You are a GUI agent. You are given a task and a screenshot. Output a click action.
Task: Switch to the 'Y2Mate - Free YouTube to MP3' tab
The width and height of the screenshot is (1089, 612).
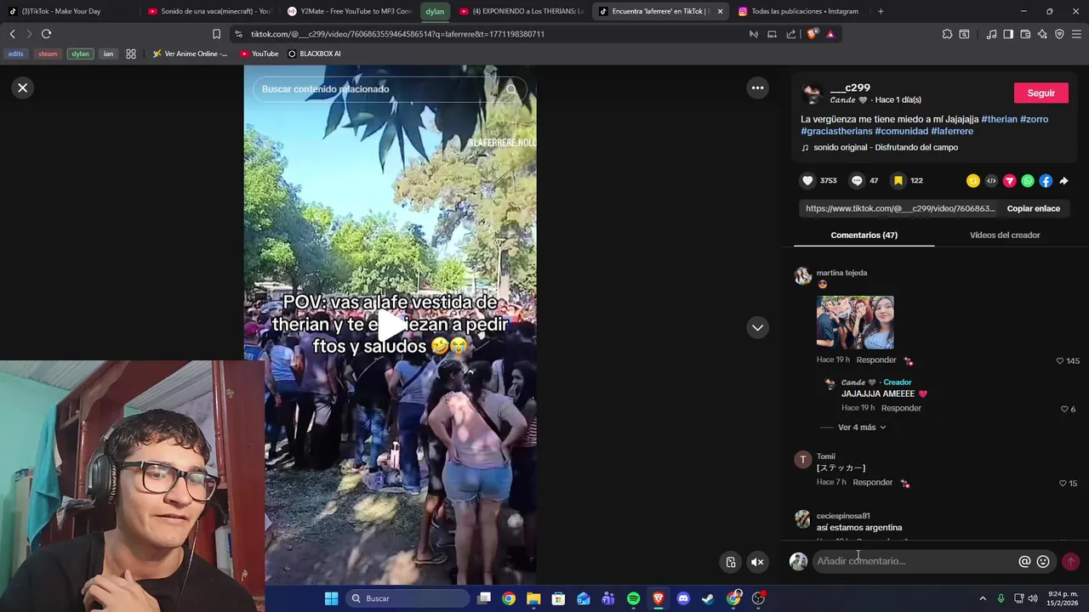(349, 11)
